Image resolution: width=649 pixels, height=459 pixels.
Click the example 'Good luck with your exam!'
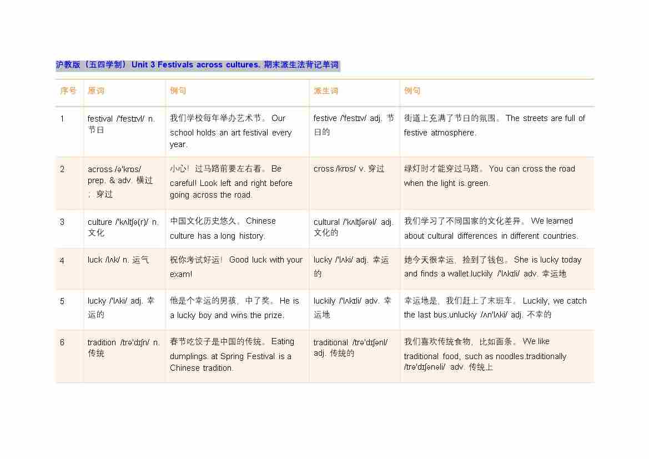click(x=236, y=266)
